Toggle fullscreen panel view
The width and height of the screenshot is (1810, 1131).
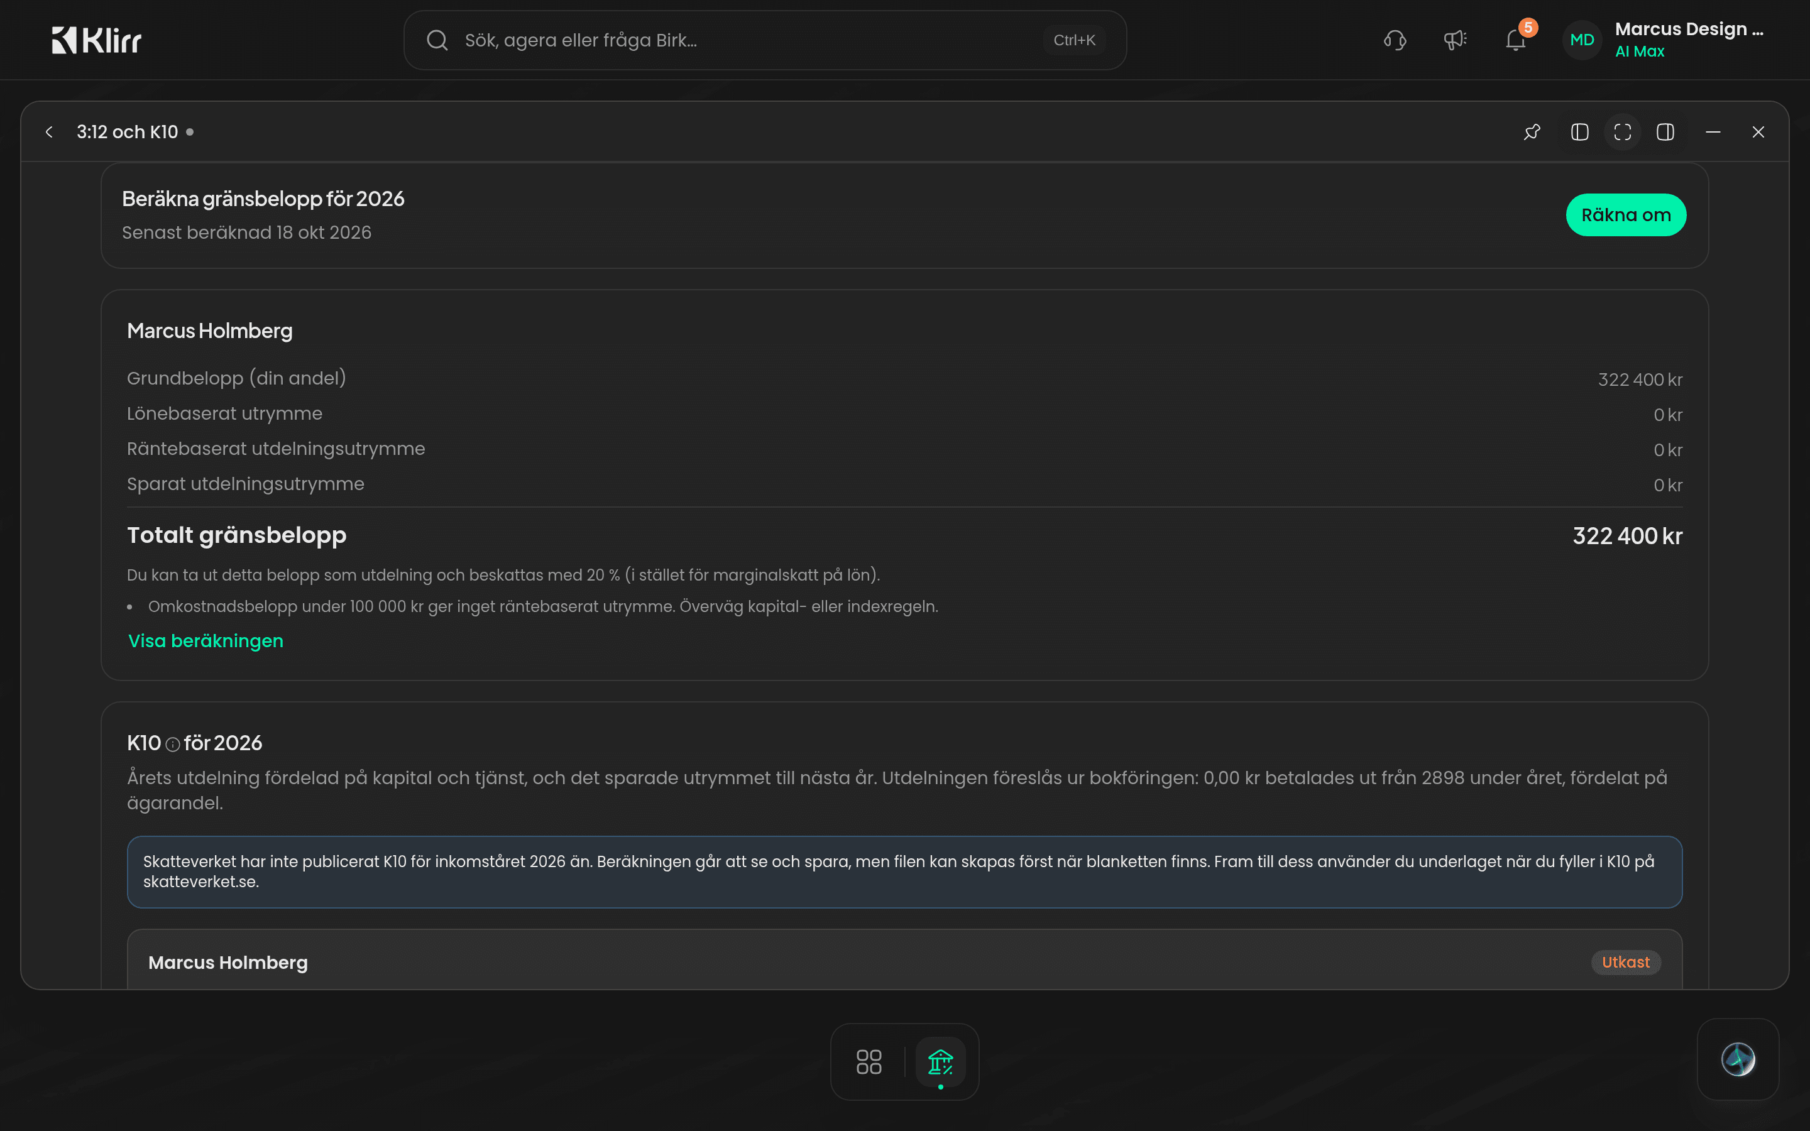(x=1622, y=133)
